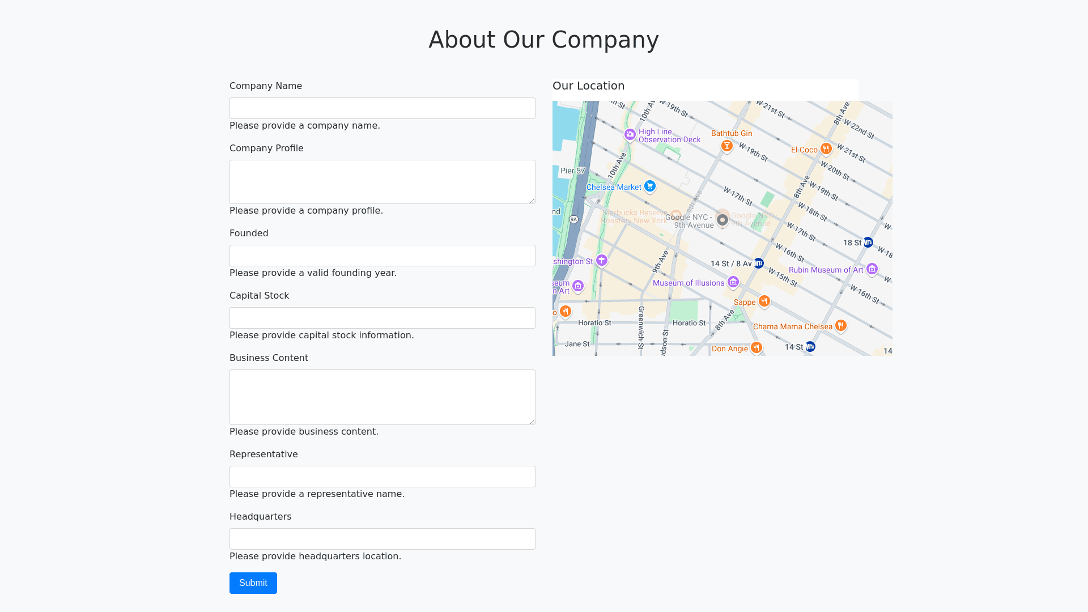This screenshot has height=612, width=1088.
Task: Focus the Company Name input field
Action: pyautogui.click(x=382, y=108)
